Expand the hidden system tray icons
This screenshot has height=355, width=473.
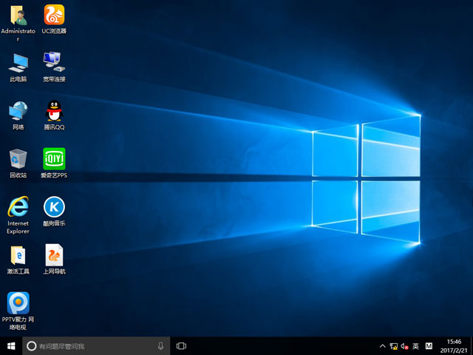pyautogui.click(x=382, y=346)
